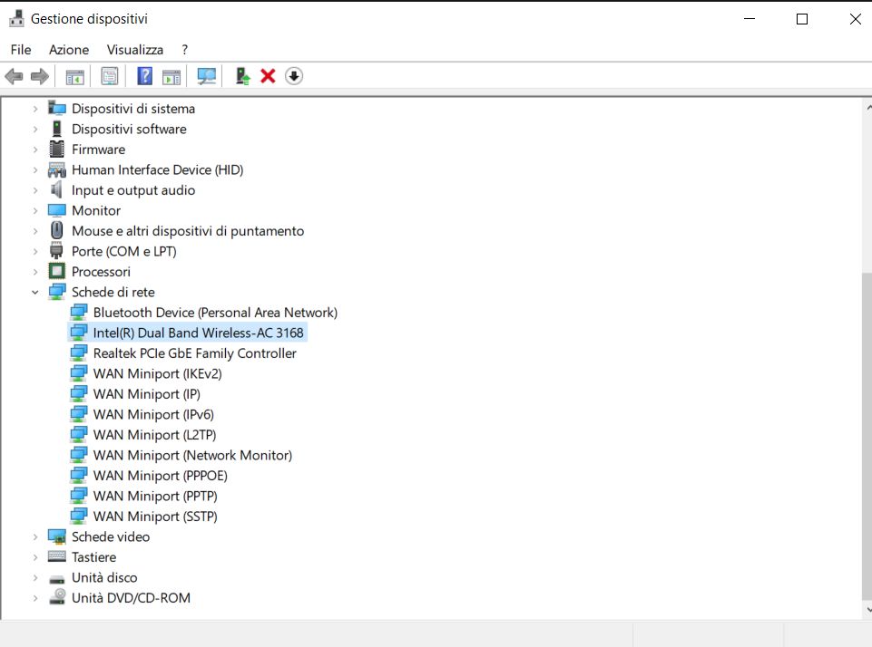Image resolution: width=872 pixels, height=647 pixels.
Task: Click the show/hide console tree toolbar icon
Action: coord(75,76)
